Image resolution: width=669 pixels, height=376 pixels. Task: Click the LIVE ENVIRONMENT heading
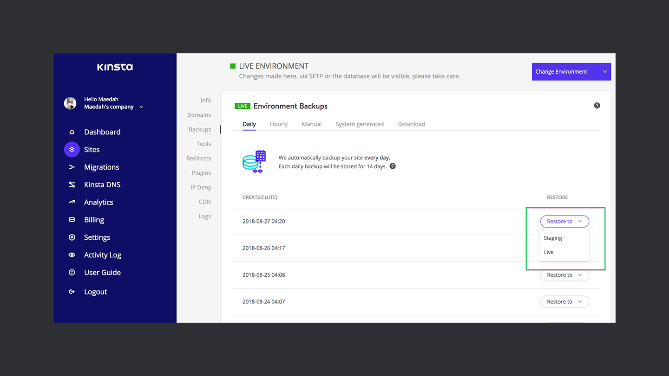point(274,66)
